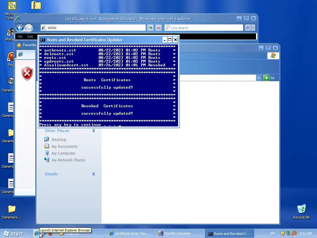
Task: Switch to Certificate Error taskbar button
Action: point(130,234)
